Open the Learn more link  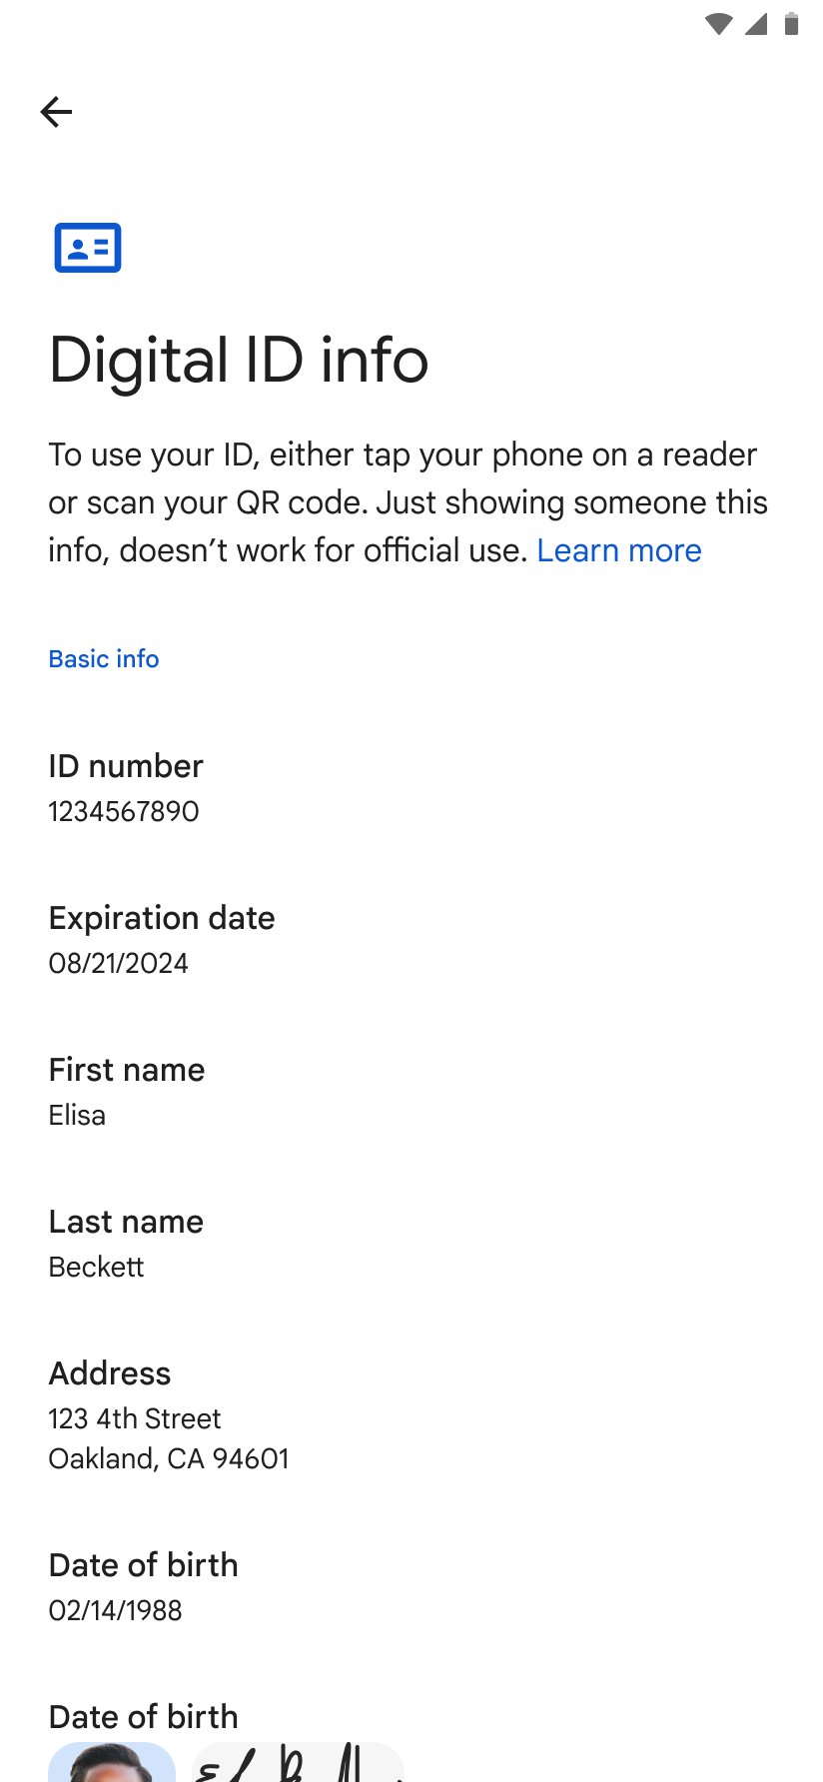click(619, 550)
